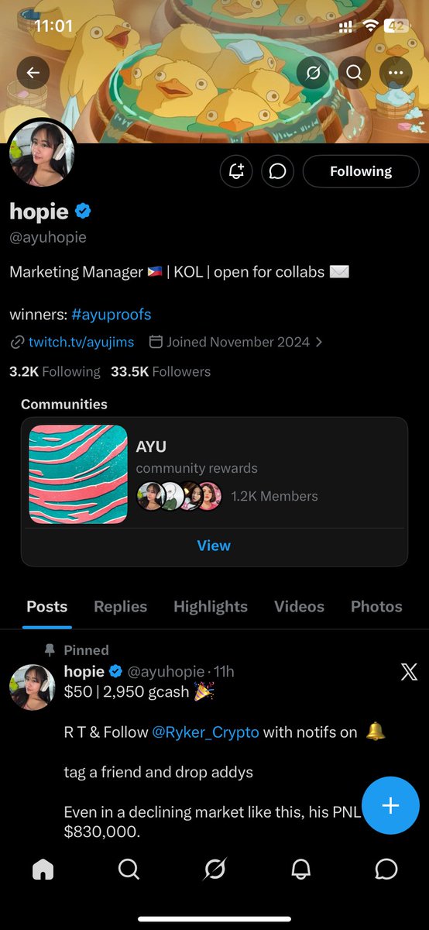429x930 pixels.
Task: Open Notifications bell in bottom bar
Action: click(300, 870)
